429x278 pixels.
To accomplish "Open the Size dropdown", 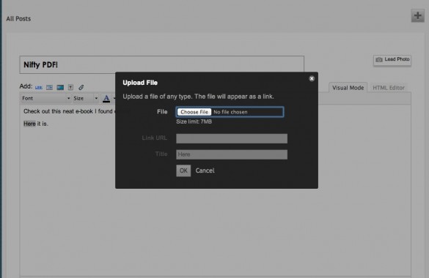I will 86,98.
